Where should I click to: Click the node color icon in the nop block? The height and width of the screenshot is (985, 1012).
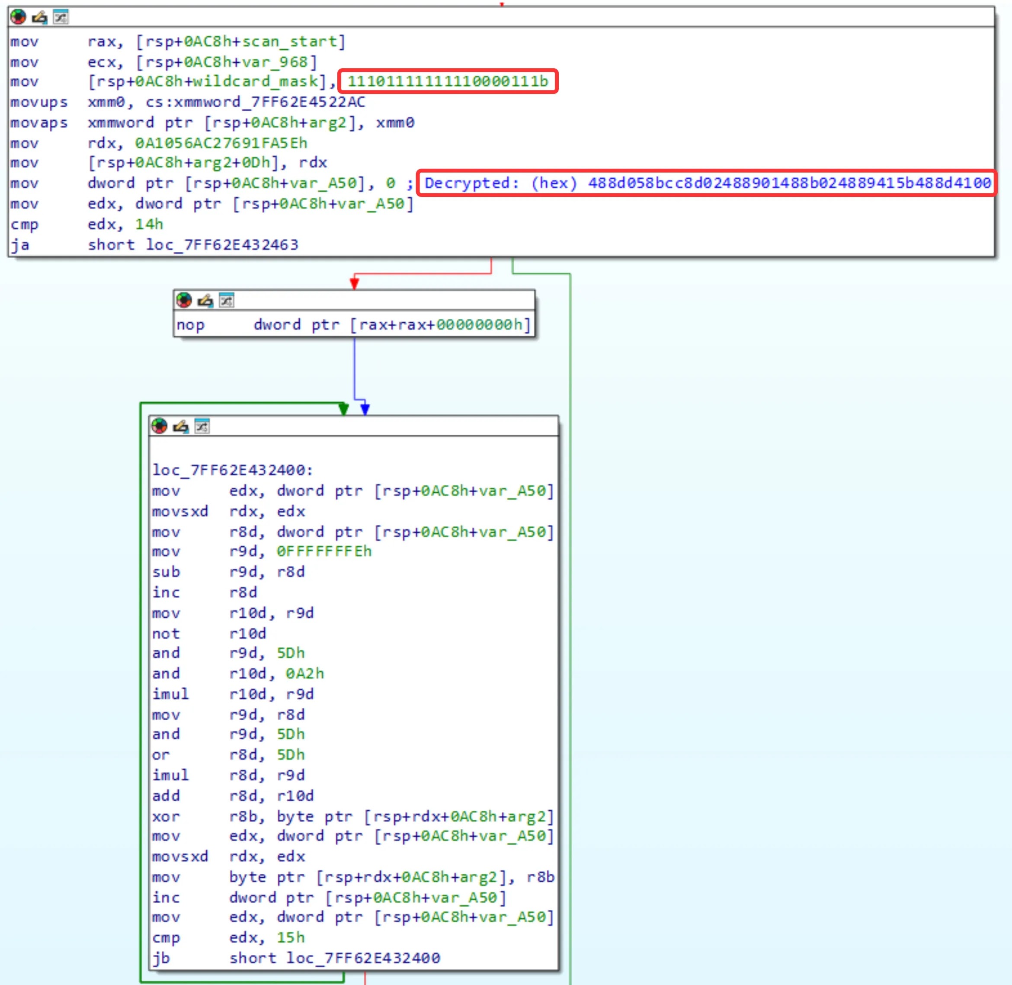pos(184,300)
